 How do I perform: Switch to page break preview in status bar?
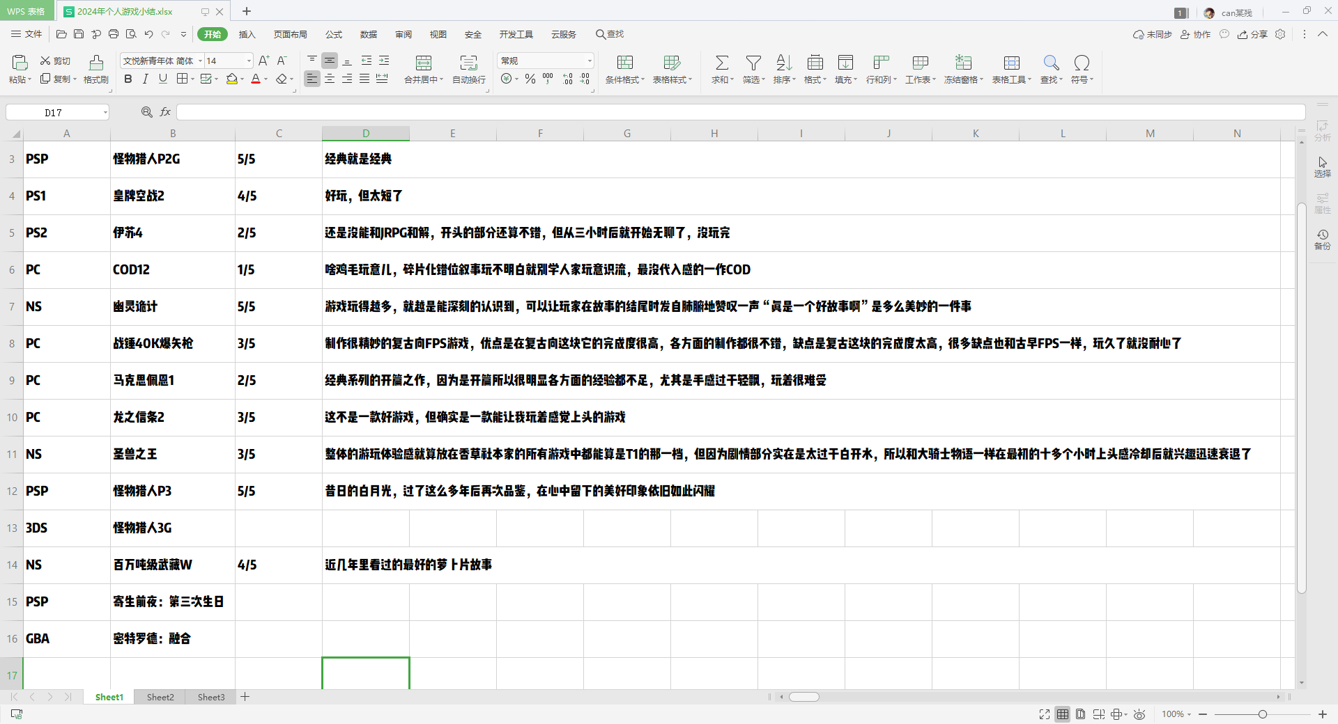pos(1098,714)
